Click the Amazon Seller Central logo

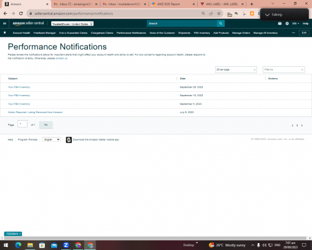coord(28,23)
